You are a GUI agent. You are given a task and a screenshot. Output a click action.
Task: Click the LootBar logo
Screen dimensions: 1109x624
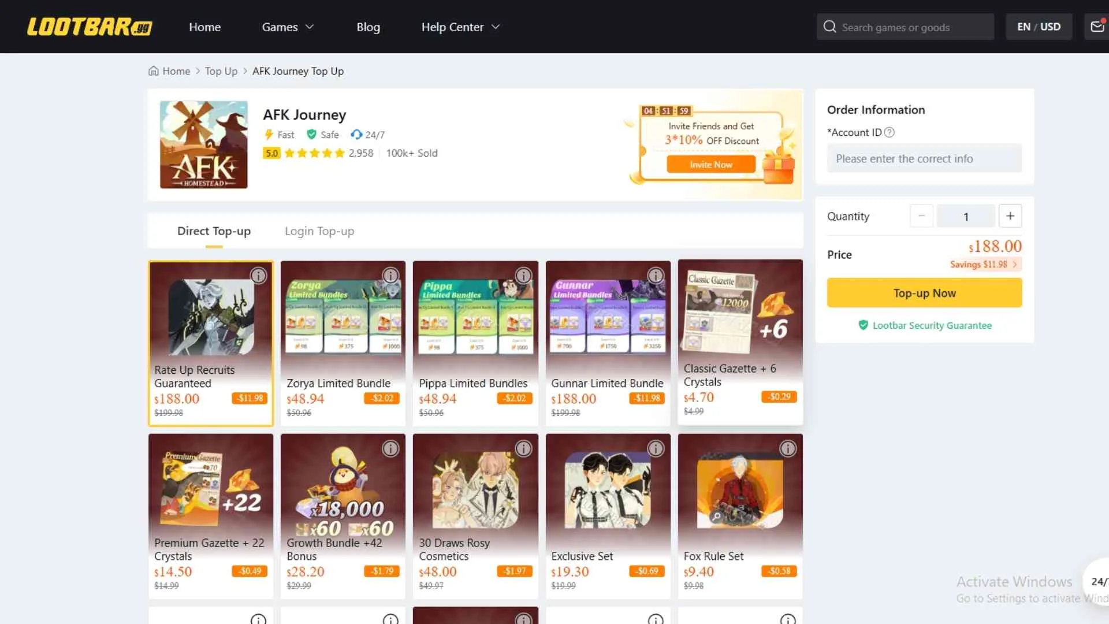[90, 27]
